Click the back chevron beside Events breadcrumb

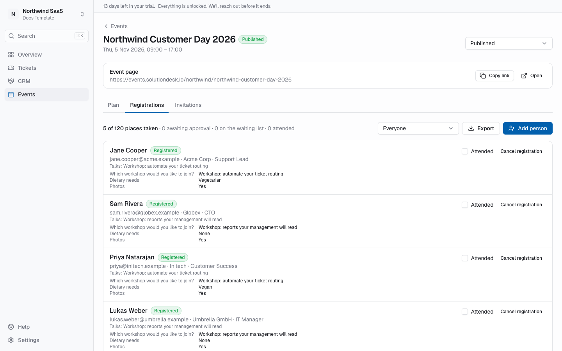(x=106, y=26)
